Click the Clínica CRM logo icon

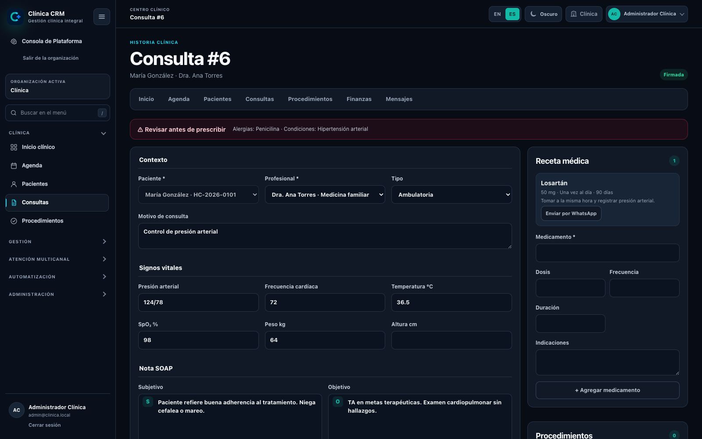pyautogui.click(x=16, y=17)
